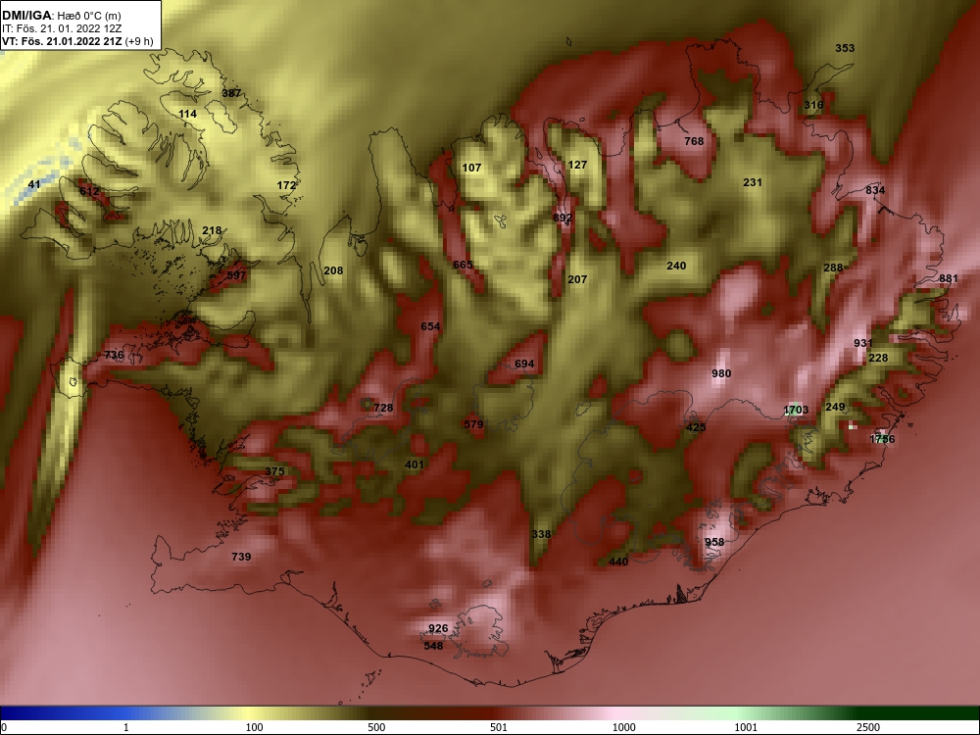Click the map value 387
The image size is (980, 735).
pos(232,93)
